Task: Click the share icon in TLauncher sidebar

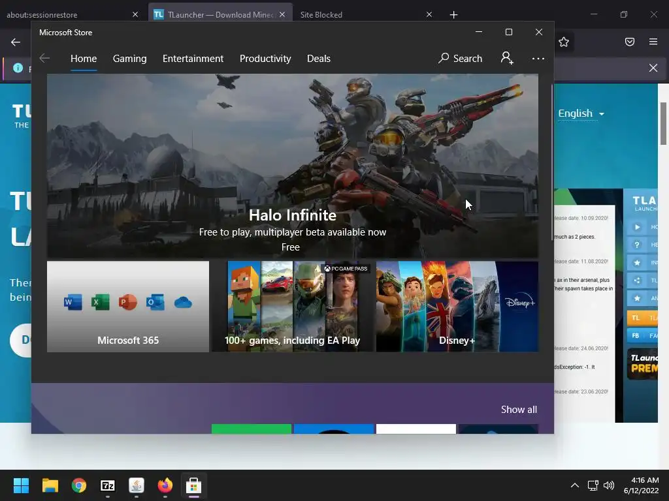Action: pyautogui.click(x=637, y=281)
